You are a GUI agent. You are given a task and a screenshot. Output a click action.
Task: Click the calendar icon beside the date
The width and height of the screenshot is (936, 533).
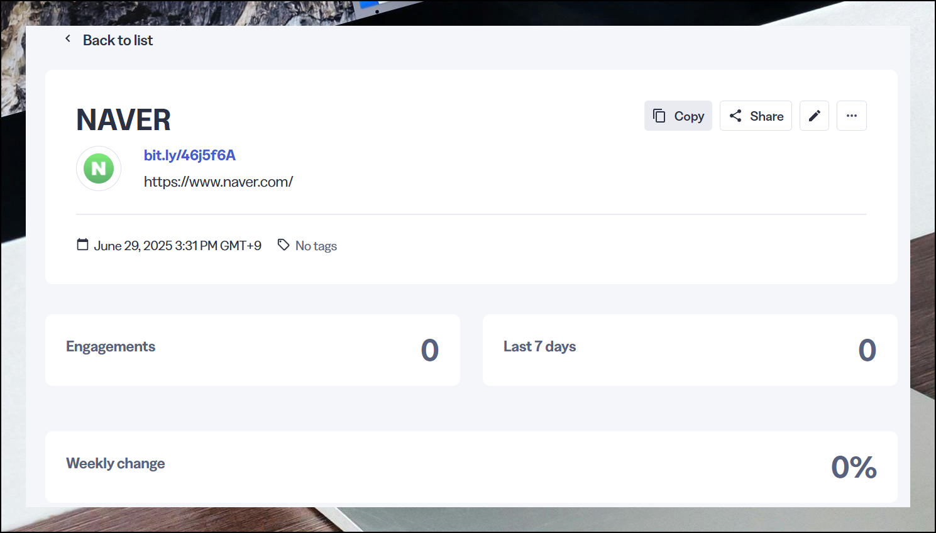tap(82, 245)
